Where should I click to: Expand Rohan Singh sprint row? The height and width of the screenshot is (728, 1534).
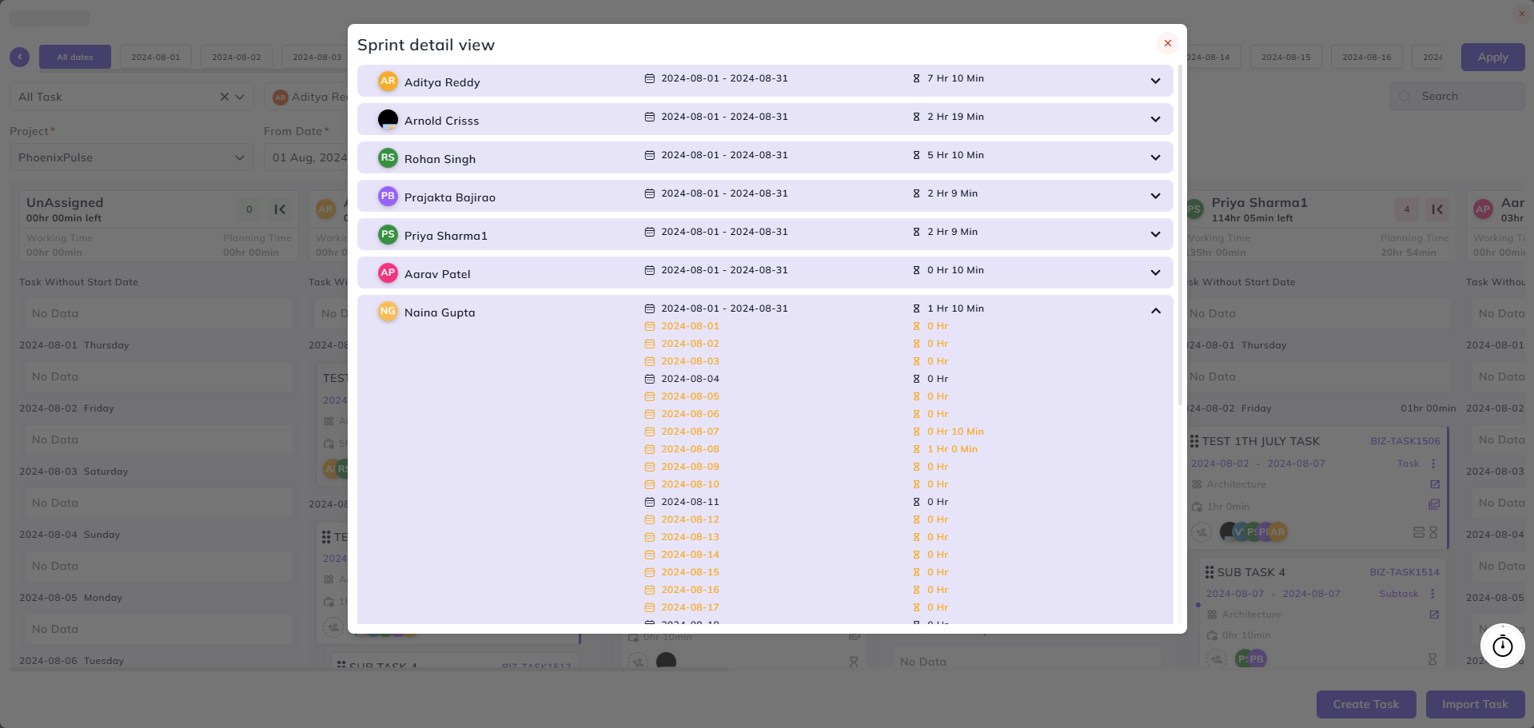click(1155, 157)
